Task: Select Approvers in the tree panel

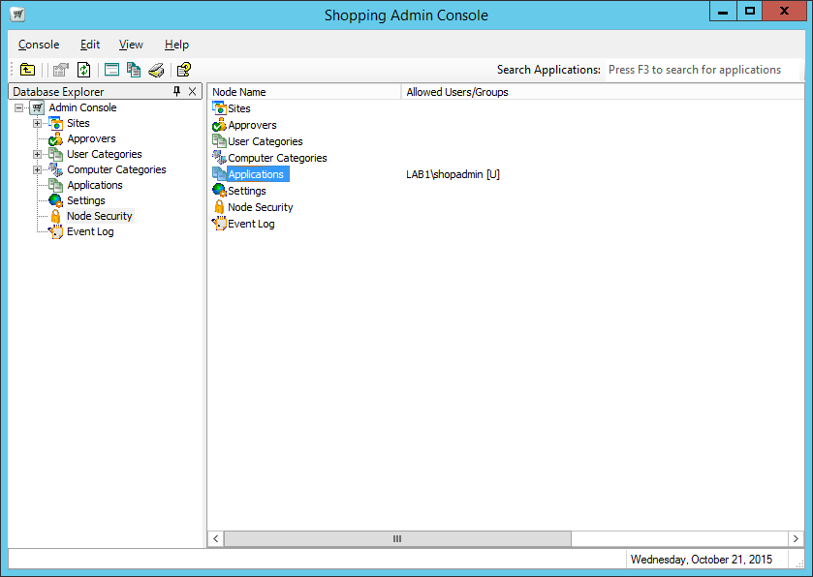Action: point(91,138)
